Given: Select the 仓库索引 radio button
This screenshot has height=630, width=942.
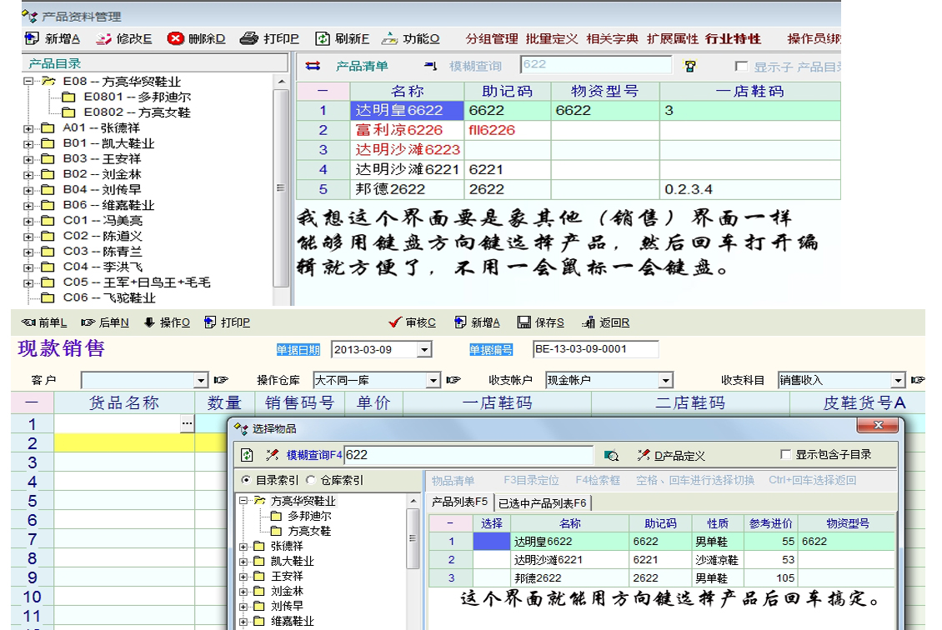Looking at the screenshot, I should click(x=310, y=480).
